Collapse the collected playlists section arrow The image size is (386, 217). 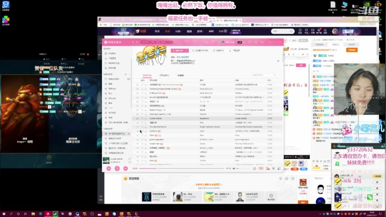tap(129, 129)
